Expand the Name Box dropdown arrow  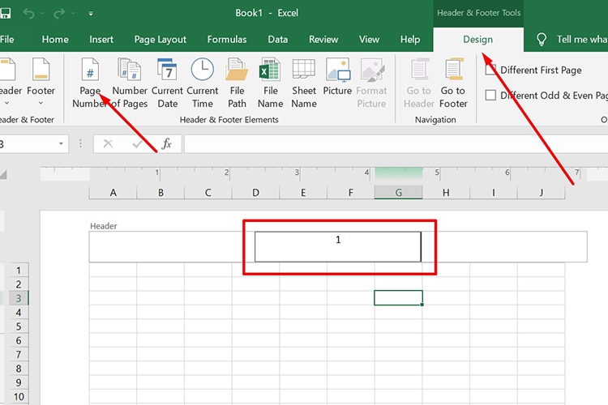(x=62, y=144)
